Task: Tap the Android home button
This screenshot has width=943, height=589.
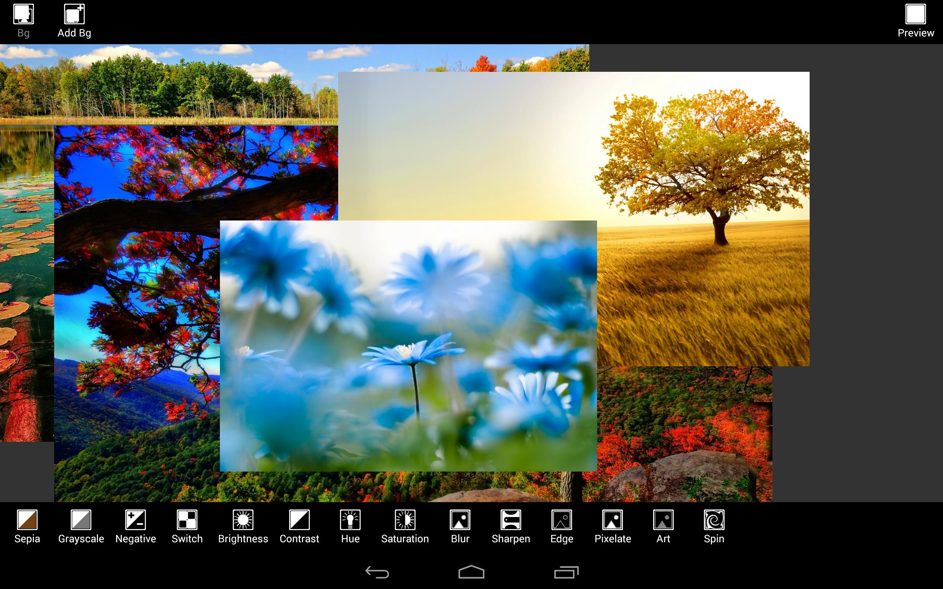Action: 471,572
